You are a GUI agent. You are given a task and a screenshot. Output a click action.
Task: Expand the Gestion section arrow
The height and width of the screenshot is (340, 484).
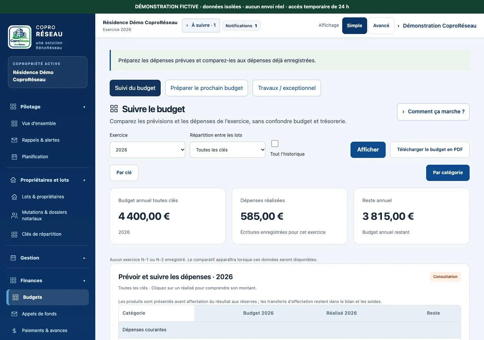click(x=84, y=258)
